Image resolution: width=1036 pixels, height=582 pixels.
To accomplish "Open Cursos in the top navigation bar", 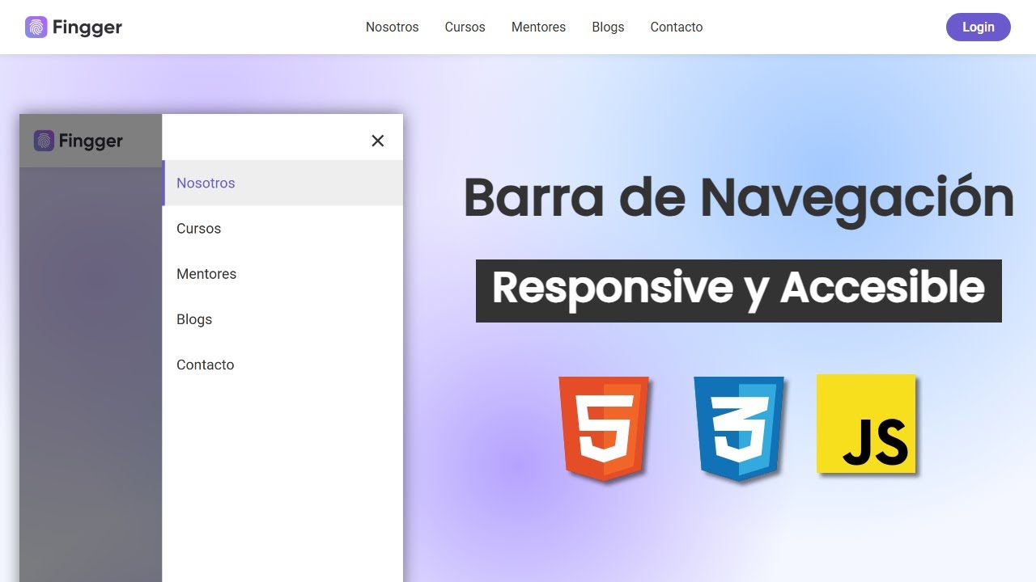I will click(x=465, y=27).
